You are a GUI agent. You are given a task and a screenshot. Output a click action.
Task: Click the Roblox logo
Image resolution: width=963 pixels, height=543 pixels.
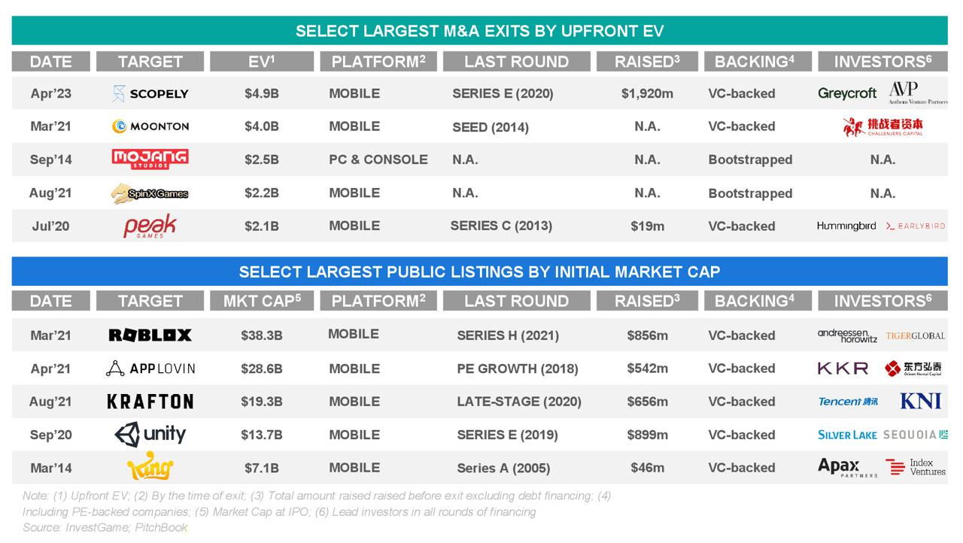coord(150,335)
